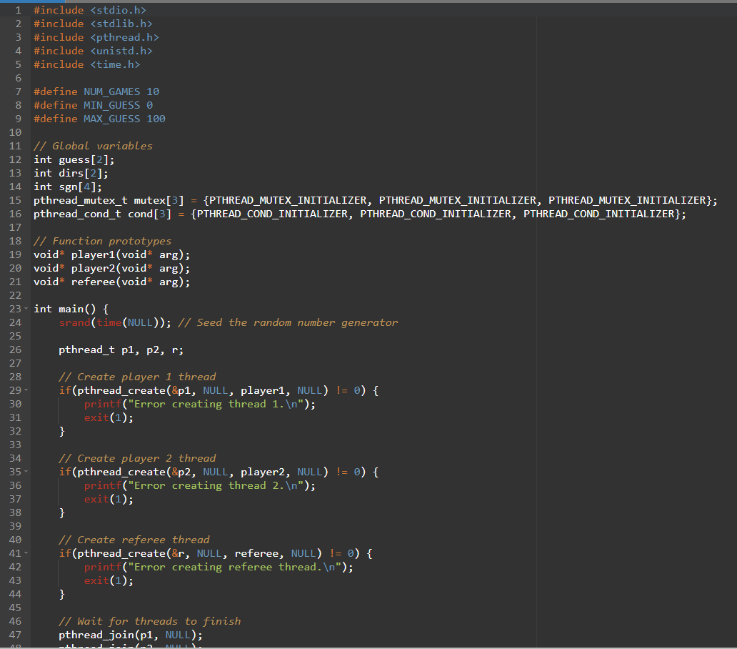Image resolution: width=737 pixels, height=649 pixels.
Task: Click the 'void* player2(void* arg);' prototype
Action: pyautogui.click(x=112, y=268)
